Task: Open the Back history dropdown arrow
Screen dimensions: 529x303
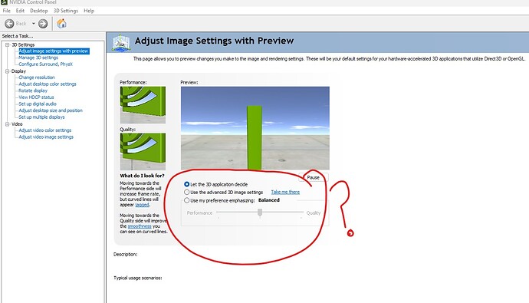Action: click(34, 24)
